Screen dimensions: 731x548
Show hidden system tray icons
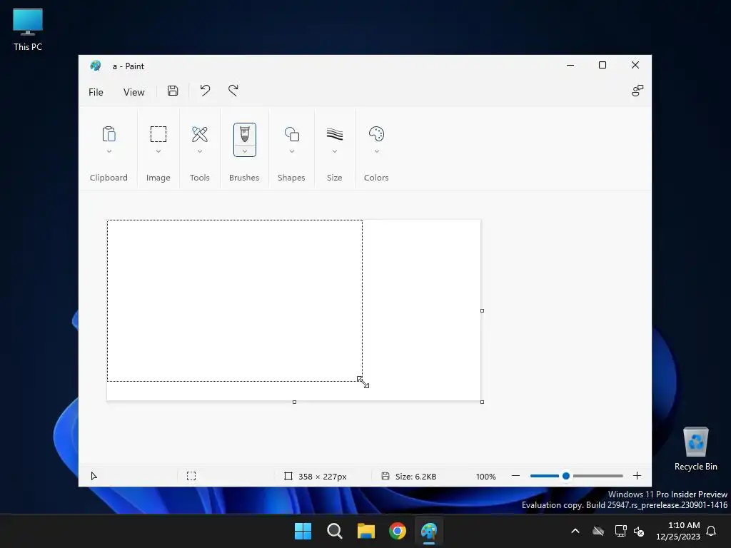(x=575, y=531)
